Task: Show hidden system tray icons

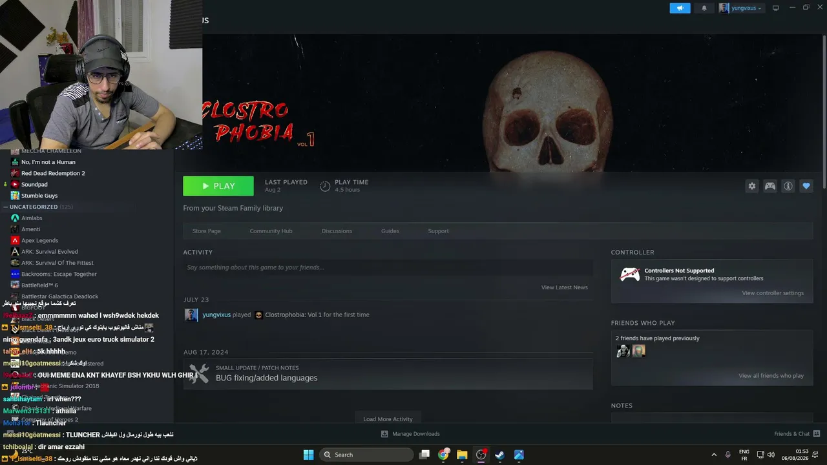Action: [714, 455]
